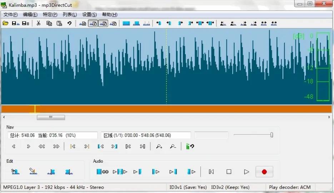This screenshot has width=334, height=193.
Task: Click the pencil edit icon in Edit panel
Action: tap(33, 171)
